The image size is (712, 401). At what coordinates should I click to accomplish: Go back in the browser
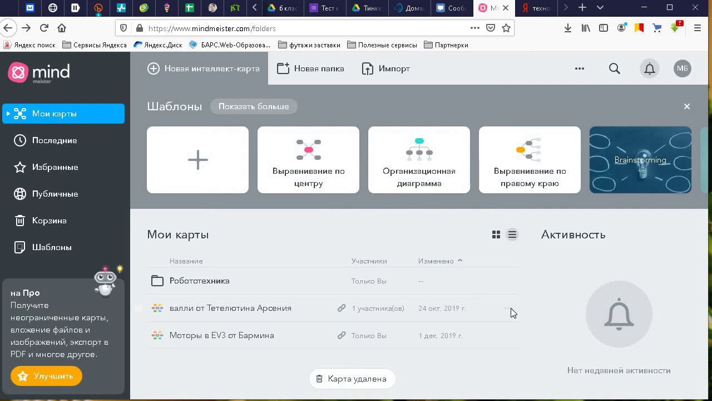pos(8,28)
